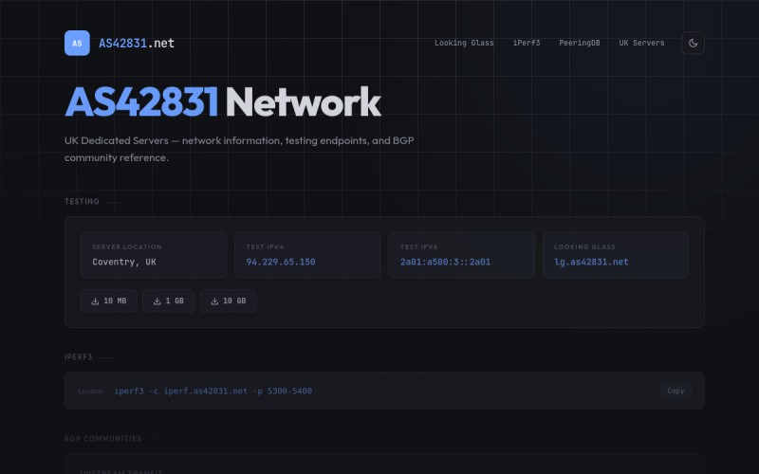
Task: Click the test IPv4 address 94.229.65.150
Action: (281, 262)
